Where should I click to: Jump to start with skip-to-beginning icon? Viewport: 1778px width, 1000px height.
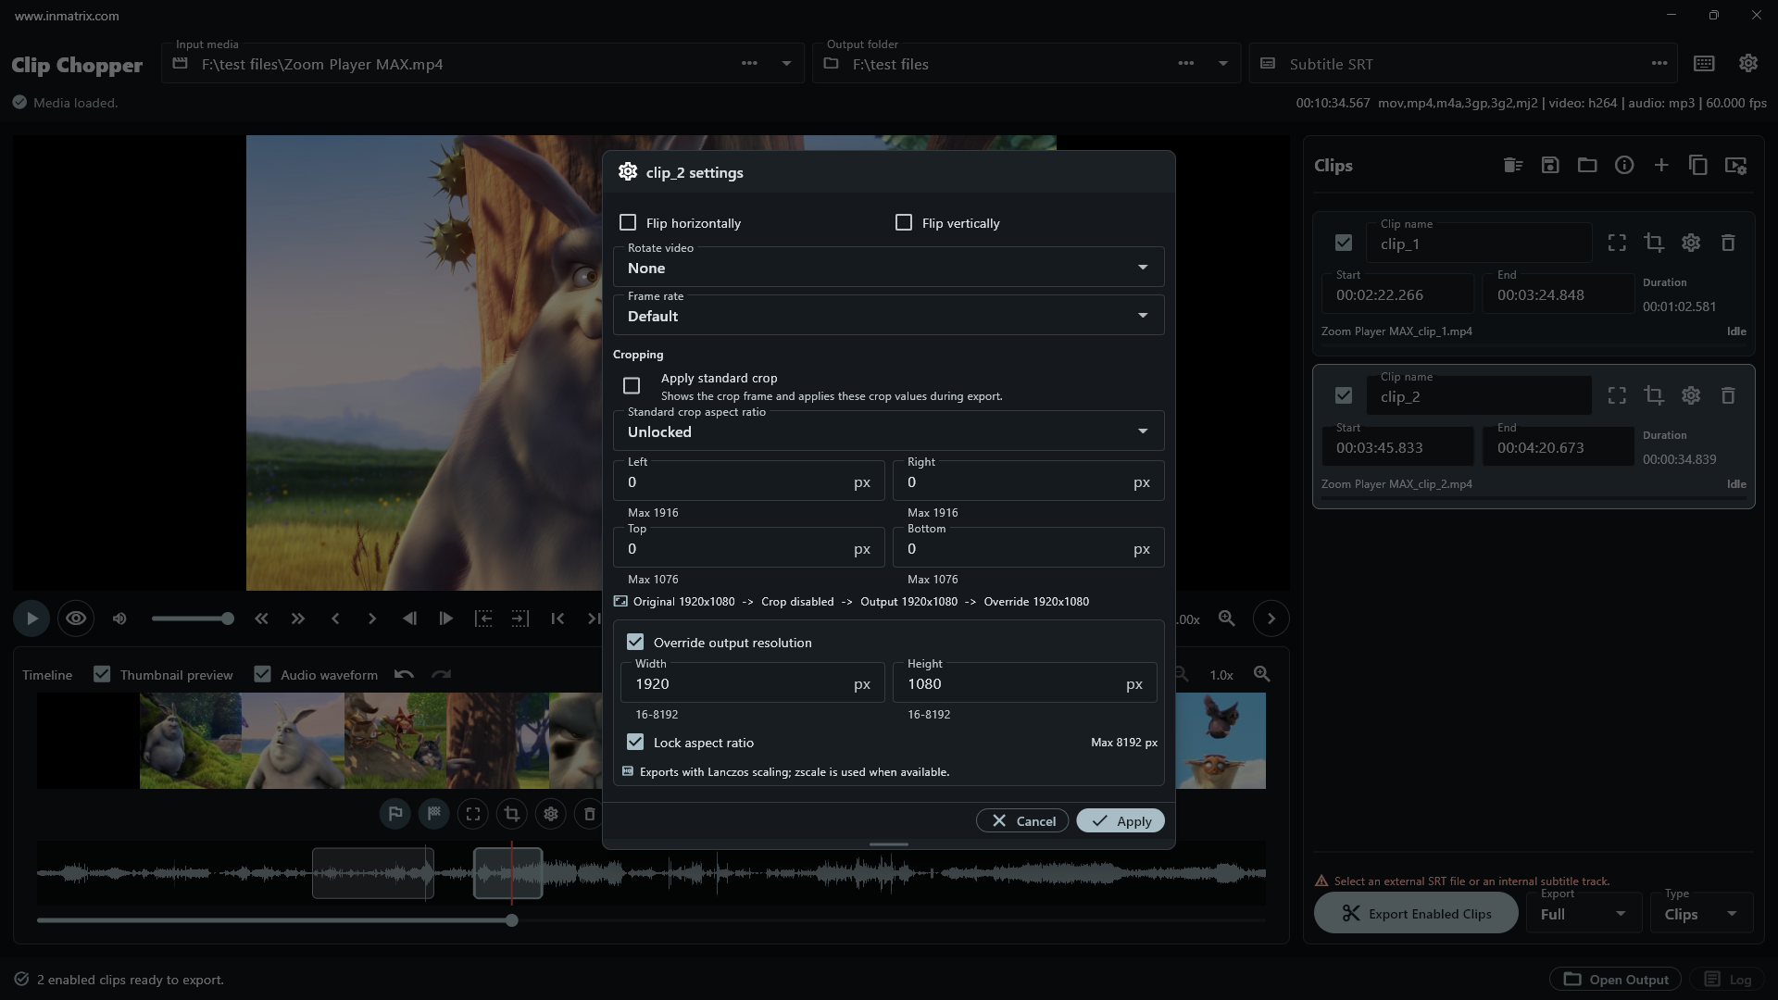pyautogui.click(x=557, y=619)
